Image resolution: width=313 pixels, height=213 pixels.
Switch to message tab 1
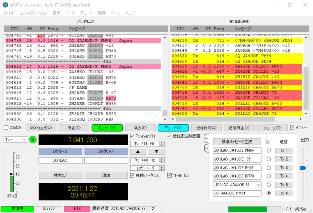tap(206, 138)
